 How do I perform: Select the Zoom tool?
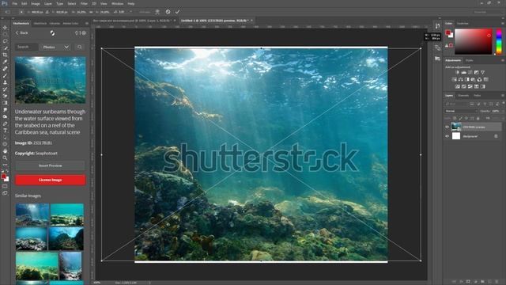[5, 158]
